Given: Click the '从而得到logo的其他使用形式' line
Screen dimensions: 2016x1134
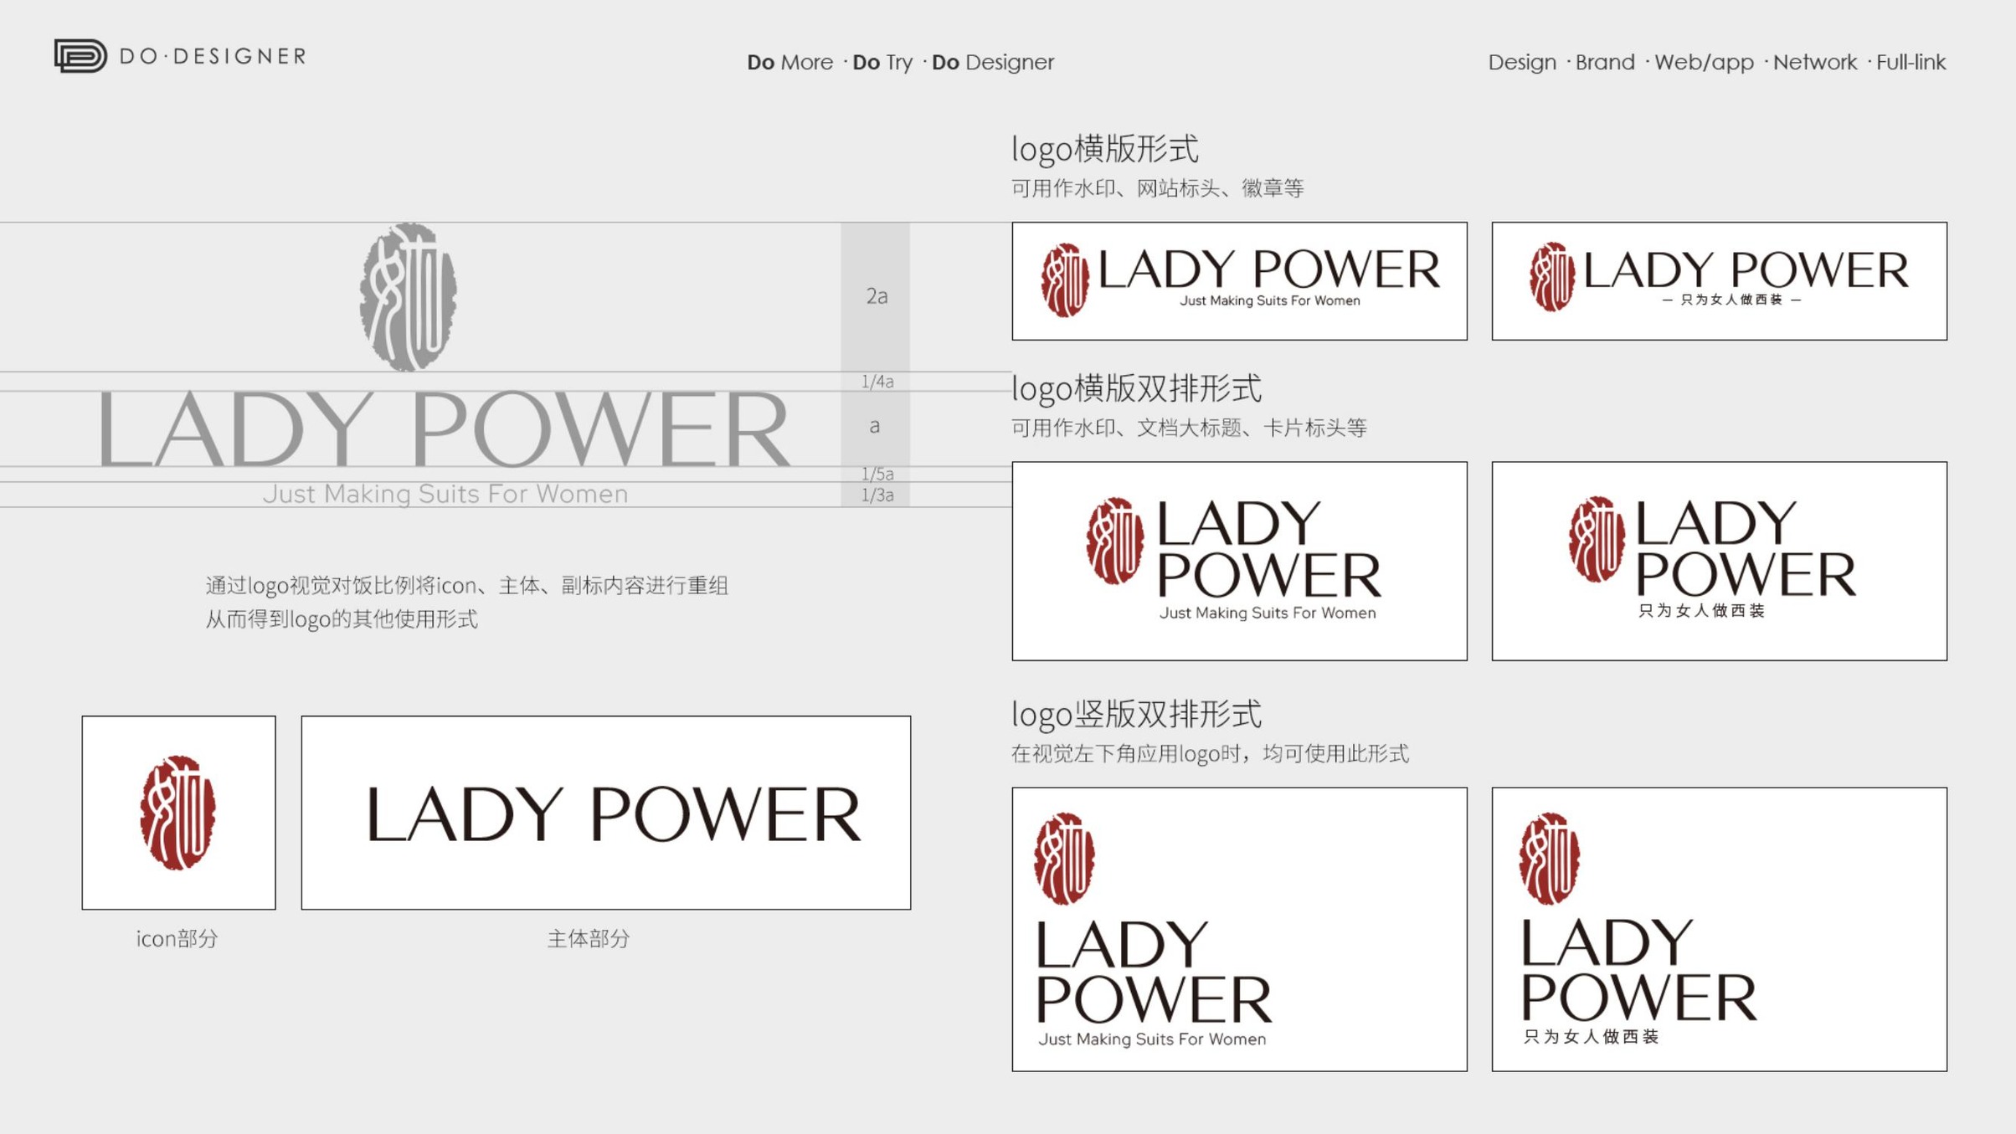Looking at the screenshot, I should pyautogui.click(x=342, y=619).
